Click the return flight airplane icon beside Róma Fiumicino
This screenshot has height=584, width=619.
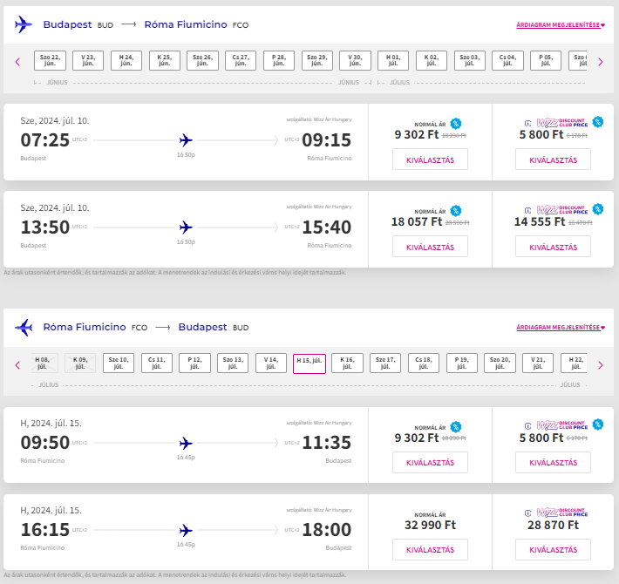24,327
